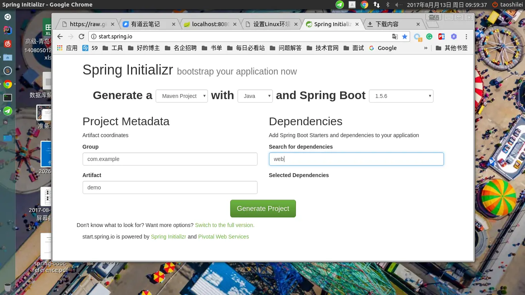Open the Pivotal Web Services link
Screen dimensions: 525x295
(223, 237)
